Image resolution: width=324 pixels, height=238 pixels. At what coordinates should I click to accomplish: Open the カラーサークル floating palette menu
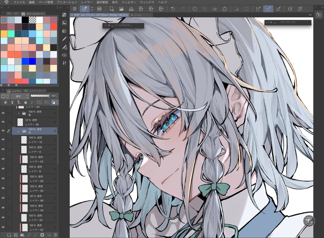tap(268, 22)
